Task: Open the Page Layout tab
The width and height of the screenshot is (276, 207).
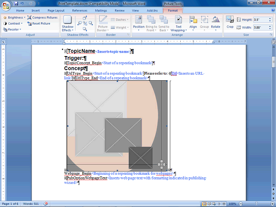Action: pyautogui.click(x=56, y=10)
